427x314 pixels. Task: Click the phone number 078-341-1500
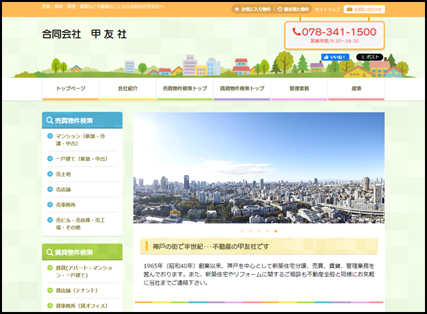[x=335, y=32]
